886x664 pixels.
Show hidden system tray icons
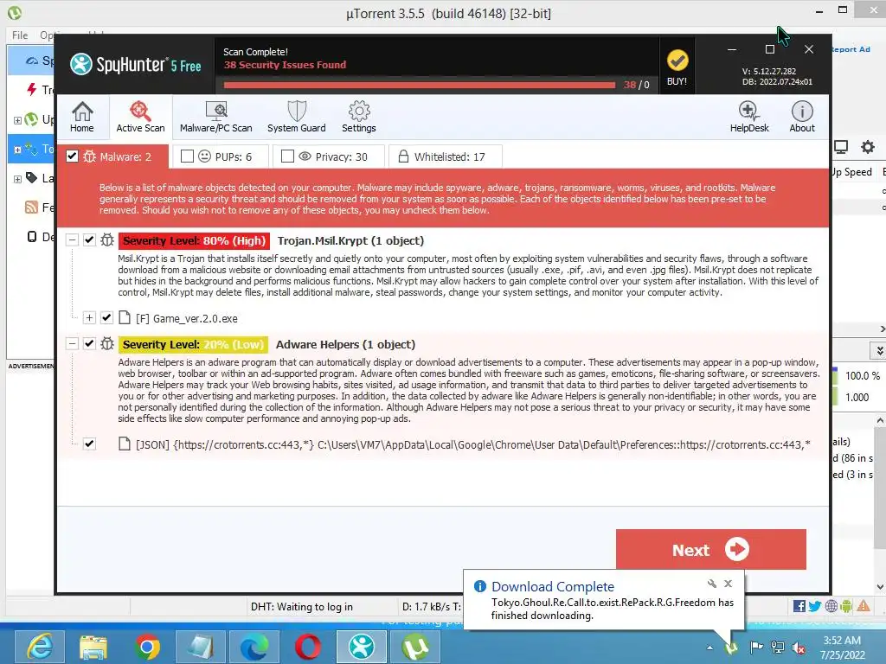point(709,648)
